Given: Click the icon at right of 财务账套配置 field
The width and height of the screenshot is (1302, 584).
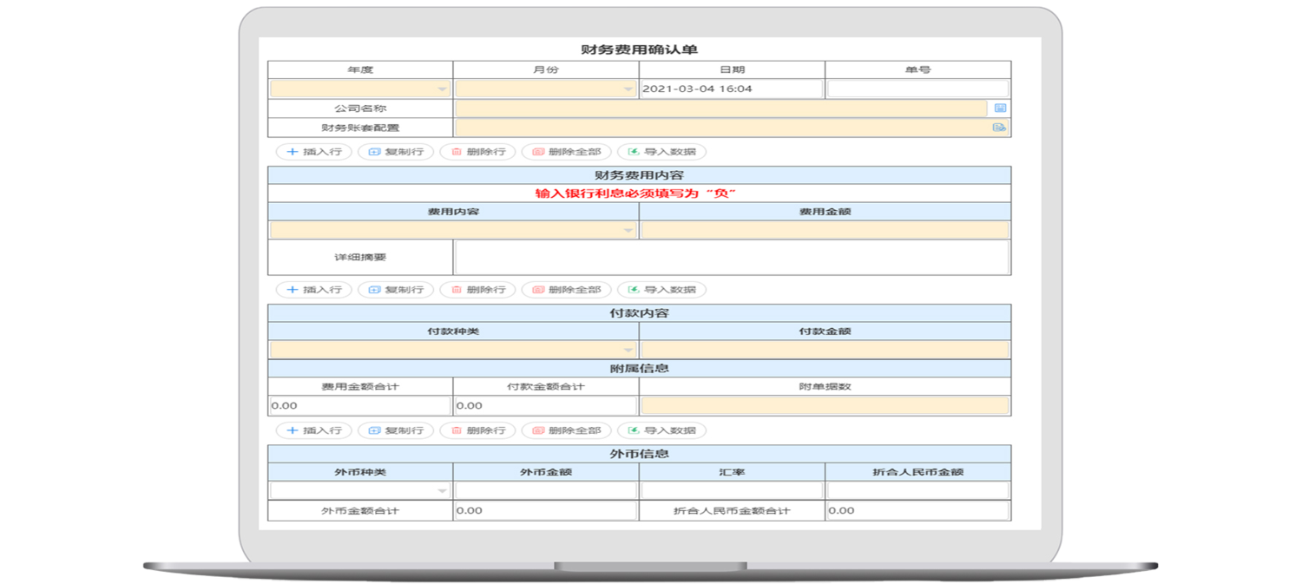Looking at the screenshot, I should [x=999, y=128].
